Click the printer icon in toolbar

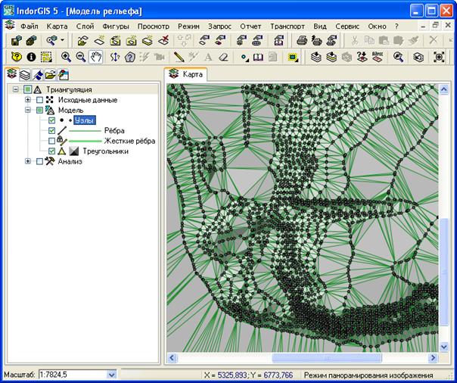coord(302,40)
